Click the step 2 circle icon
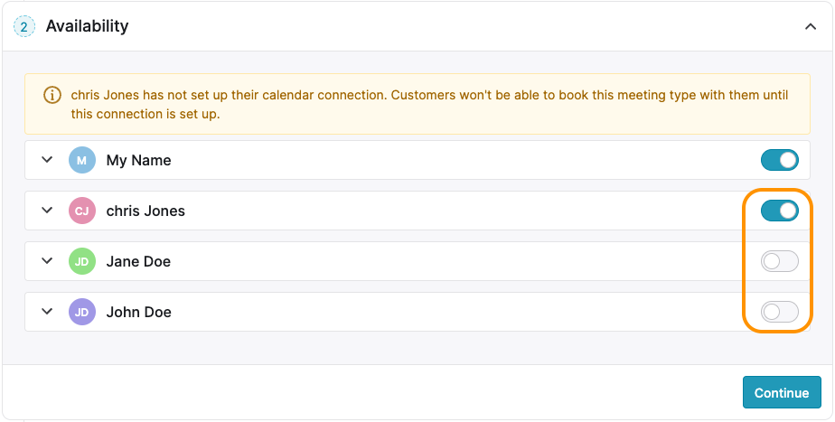 click(x=24, y=26)
